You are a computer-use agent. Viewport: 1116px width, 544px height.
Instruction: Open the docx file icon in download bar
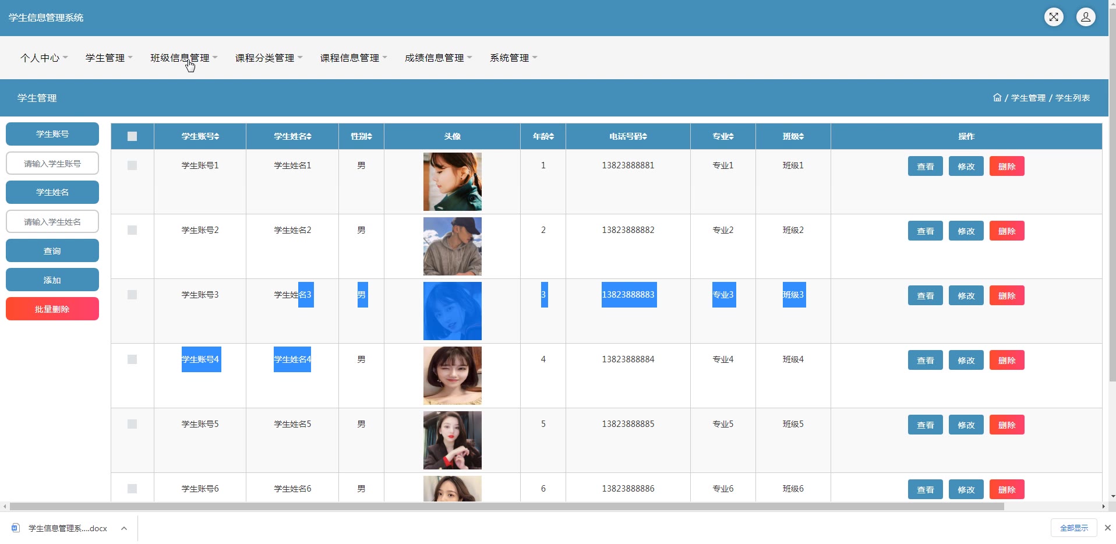[x=16, y=528]
